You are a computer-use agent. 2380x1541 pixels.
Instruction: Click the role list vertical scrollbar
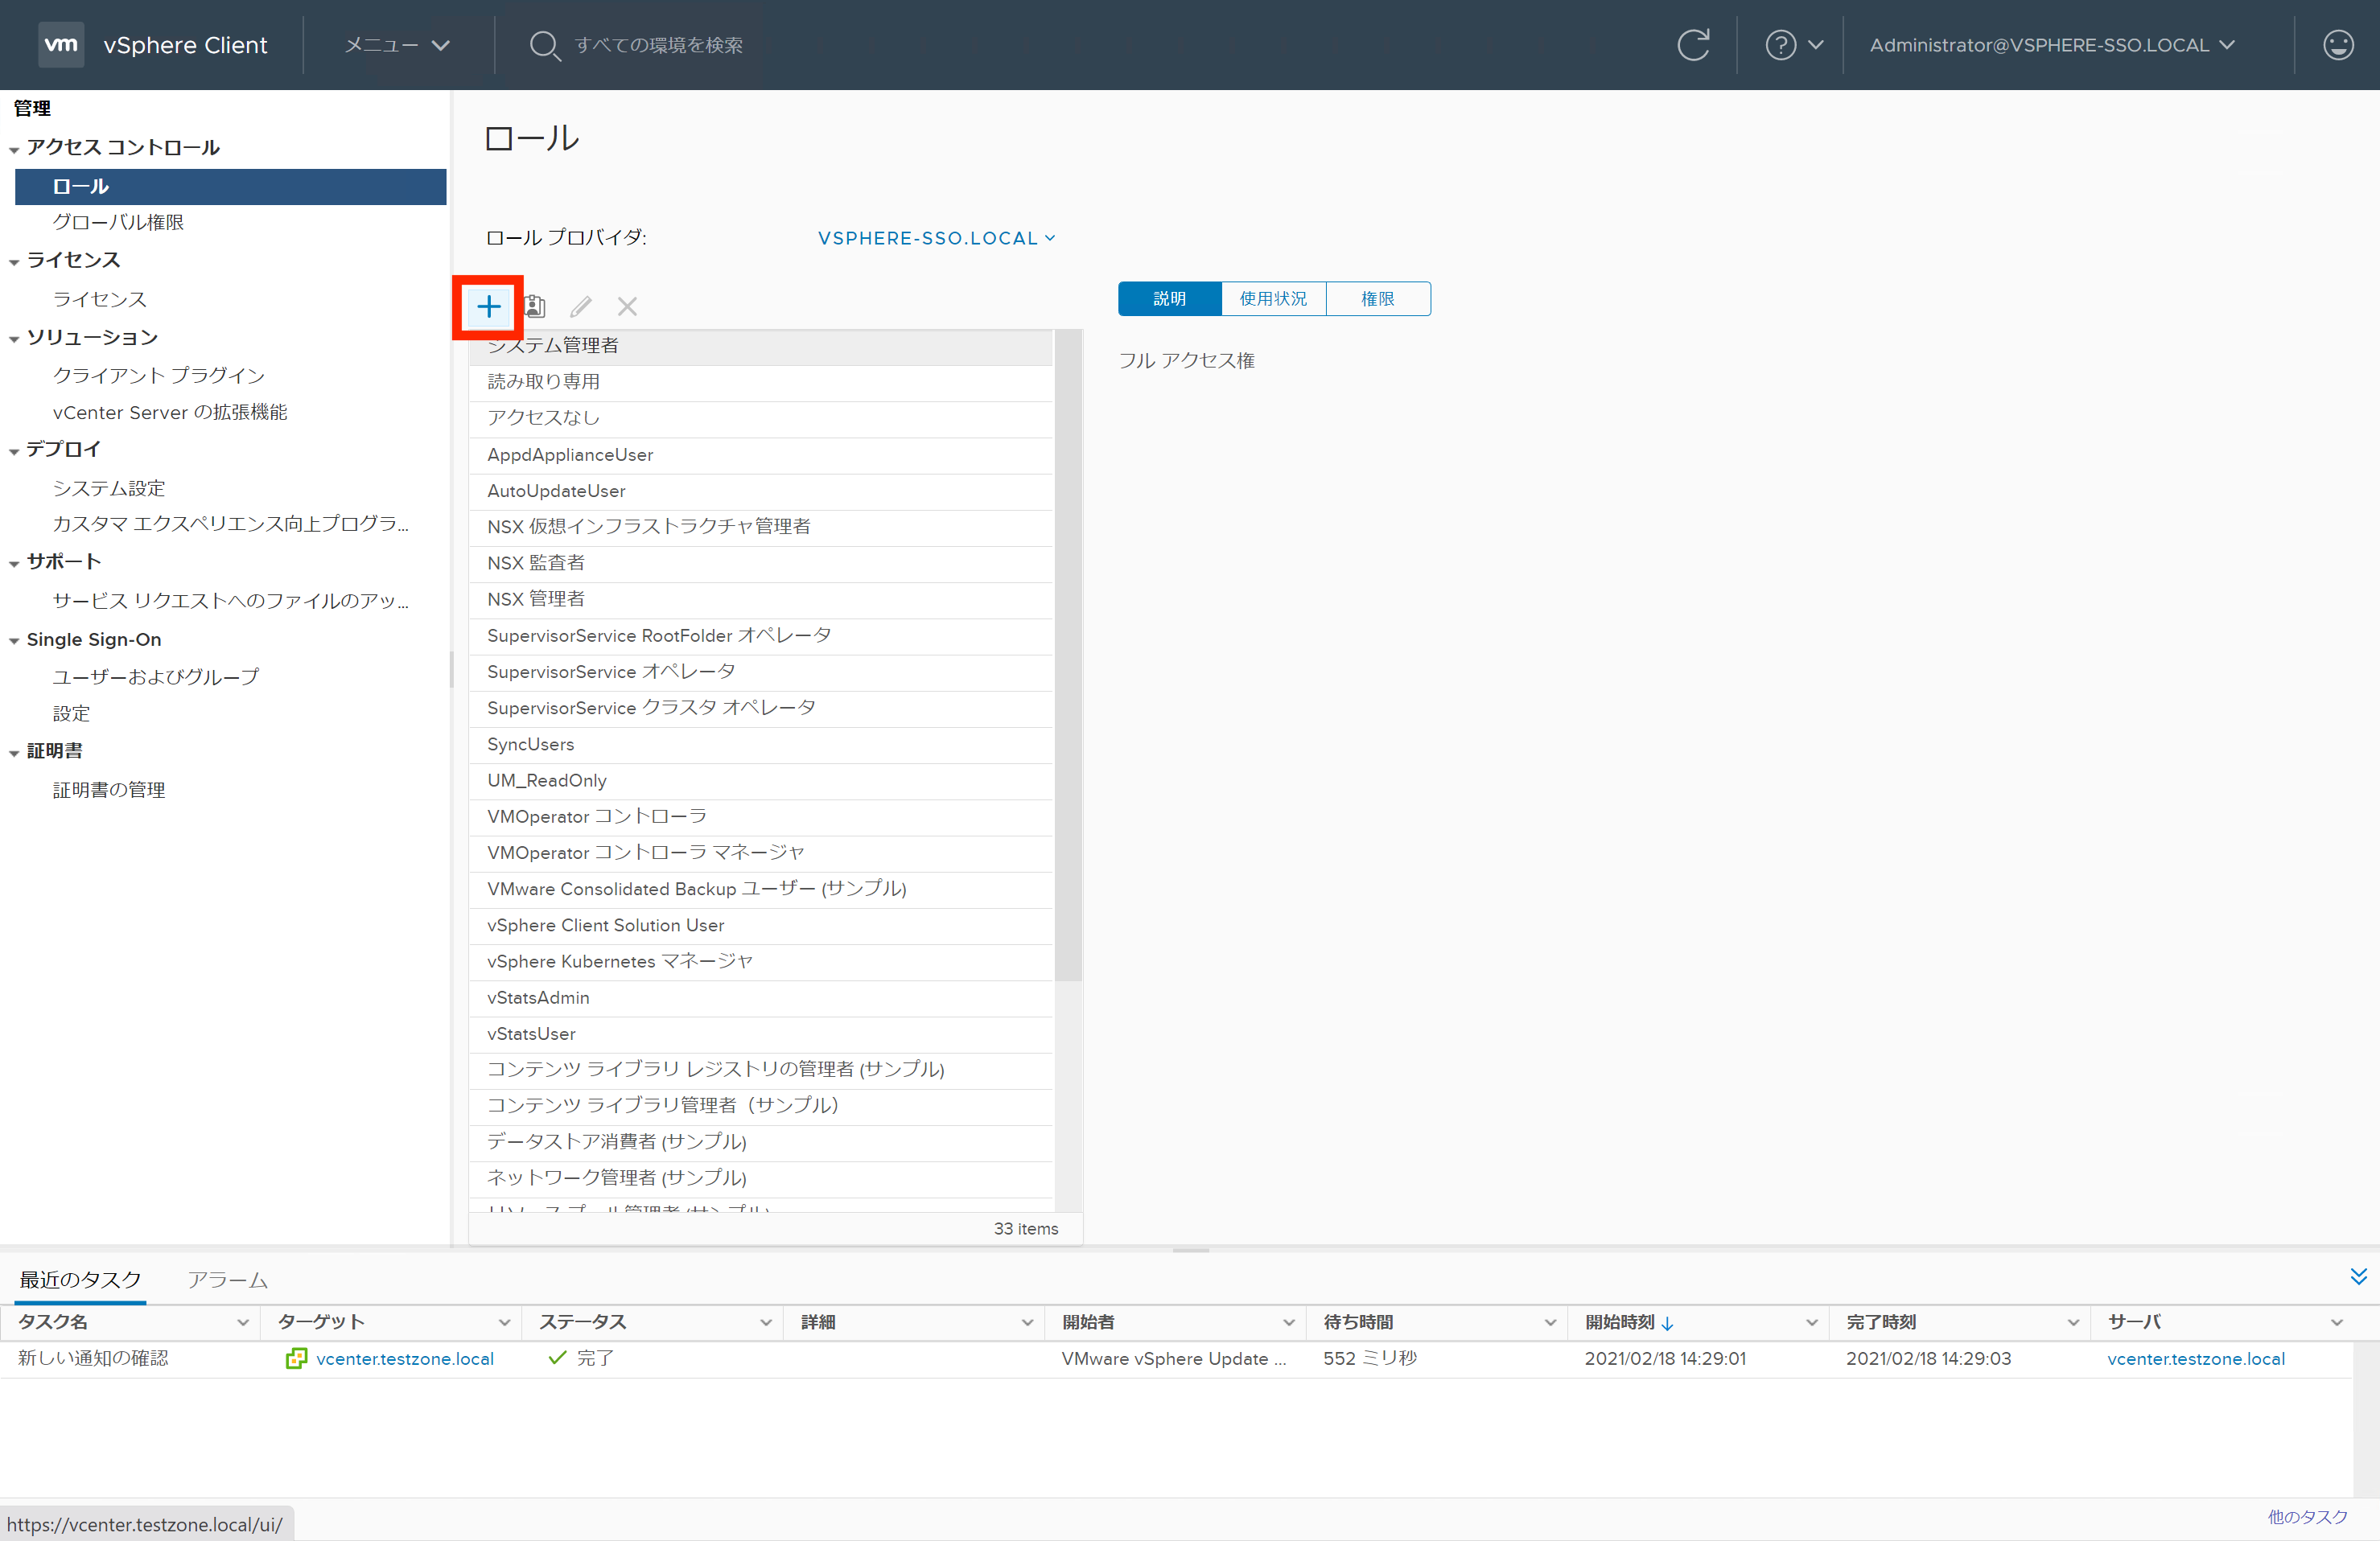coord(1068,655)
